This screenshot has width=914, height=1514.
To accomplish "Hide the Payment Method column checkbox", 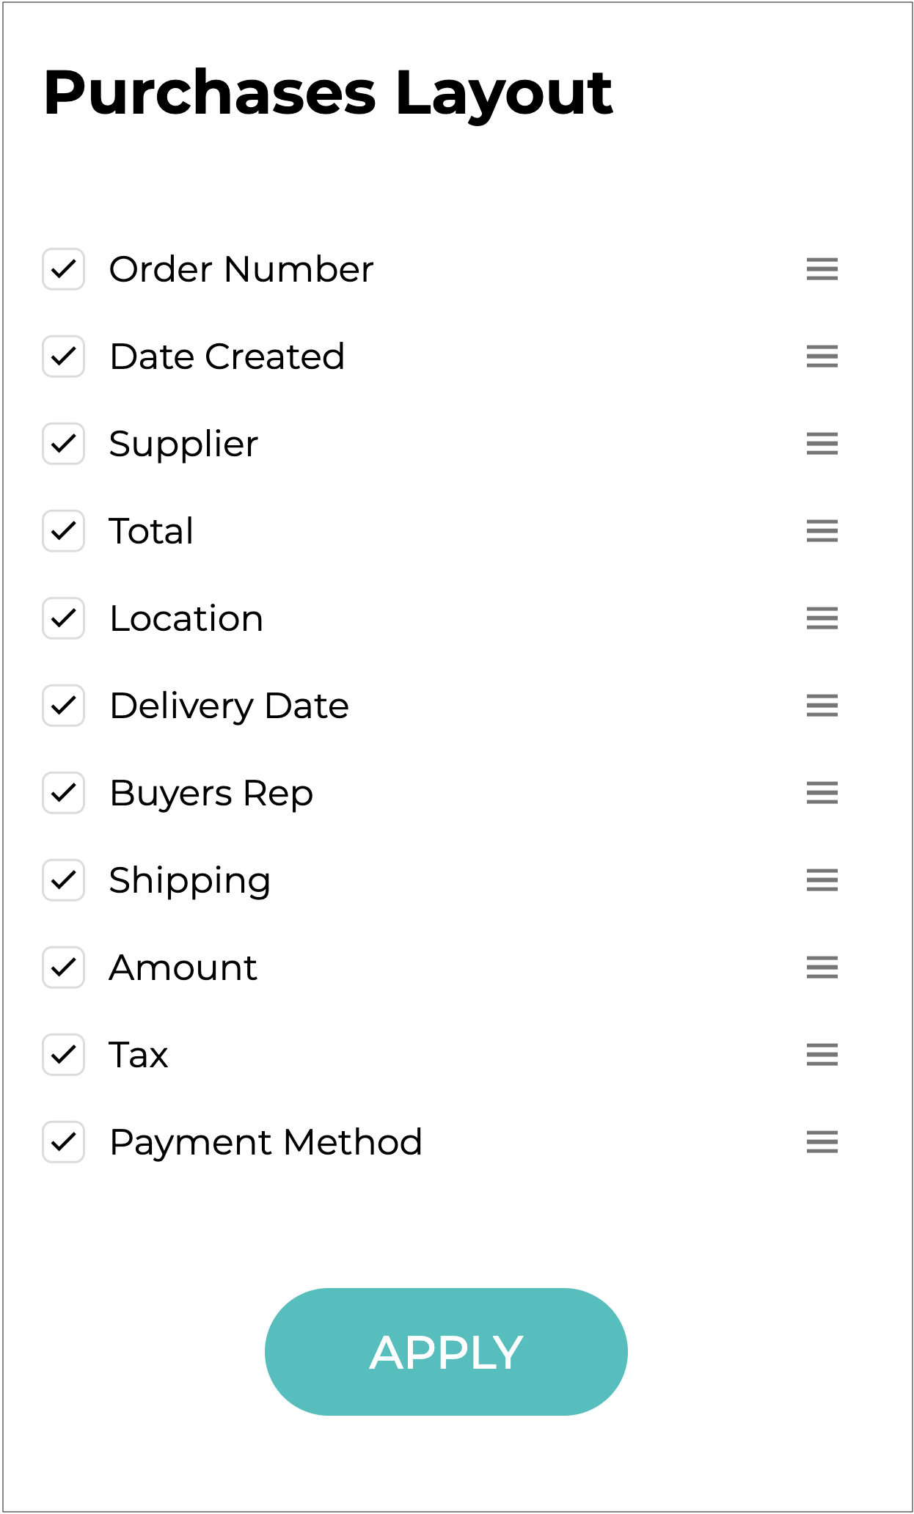I will point(64,1142).
